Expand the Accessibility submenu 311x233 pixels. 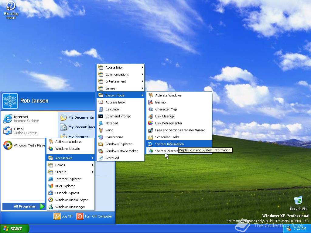pyautogui.click(x=114, y=67)
